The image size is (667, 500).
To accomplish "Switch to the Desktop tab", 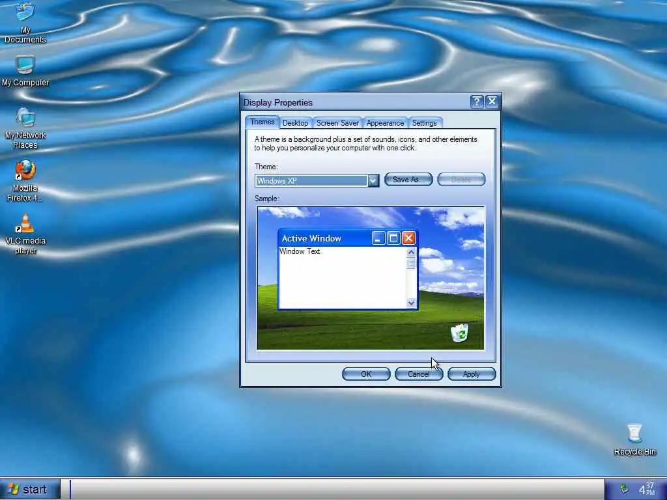I will (295, 123).
